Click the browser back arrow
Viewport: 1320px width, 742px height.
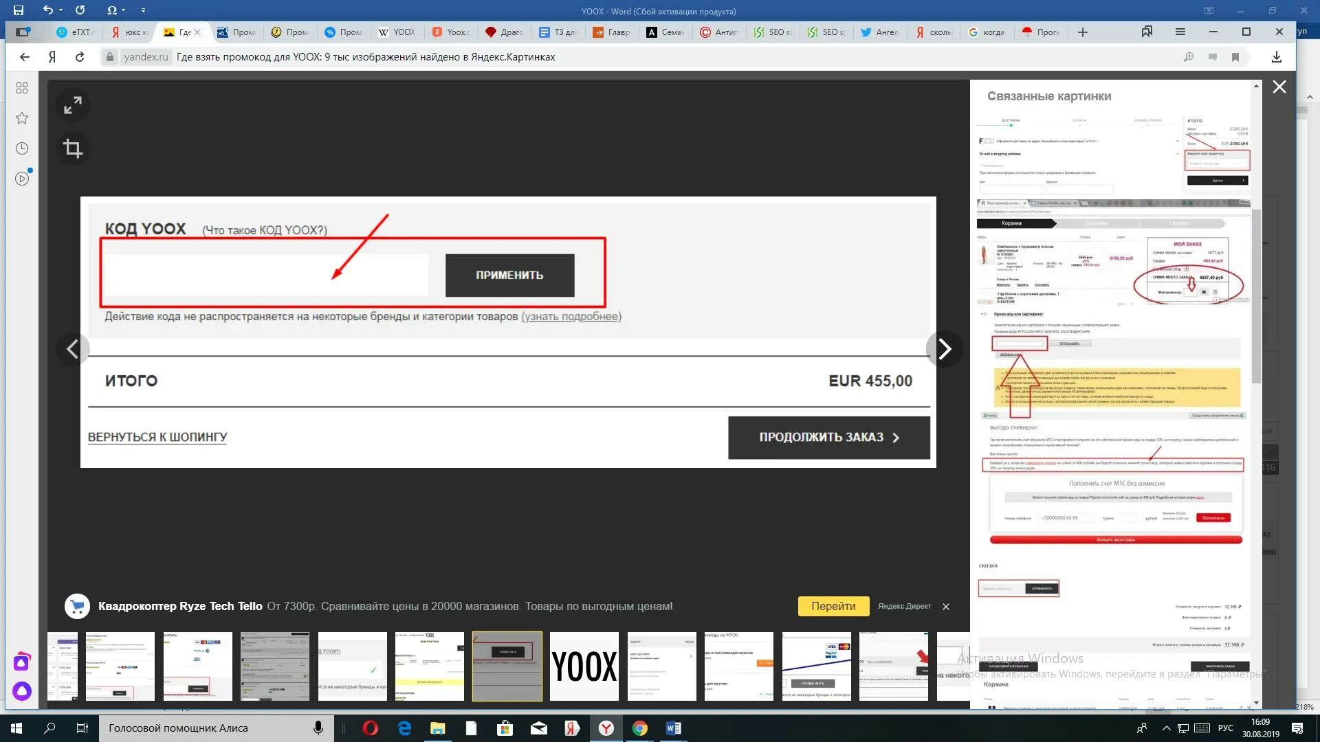click(25, 57)
